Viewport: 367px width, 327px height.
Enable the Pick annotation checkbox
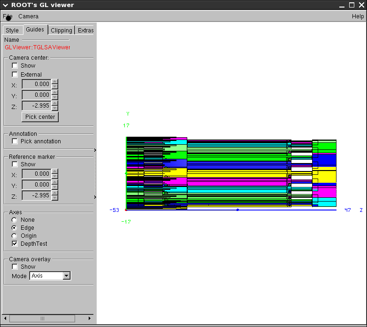pyautogui.click(x=15, y=141)
